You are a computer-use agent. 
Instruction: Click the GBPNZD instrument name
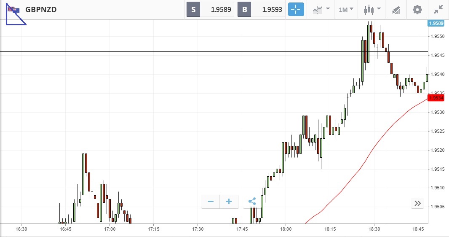click(x=41, y=9)
